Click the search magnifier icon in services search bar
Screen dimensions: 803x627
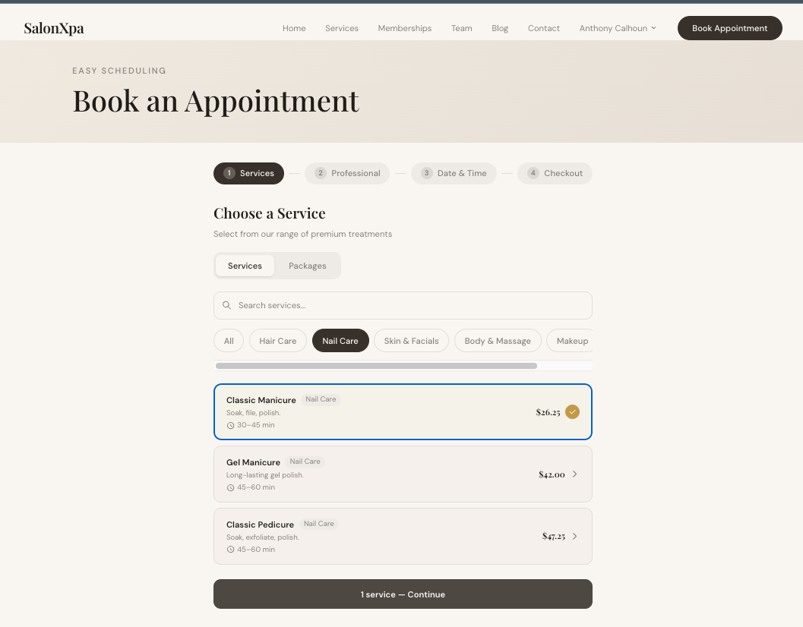point(226,305)
